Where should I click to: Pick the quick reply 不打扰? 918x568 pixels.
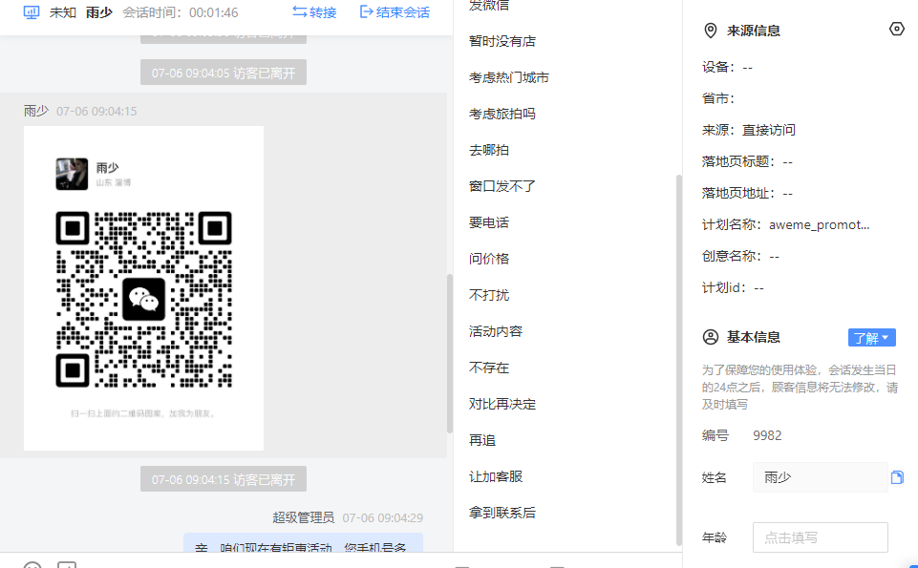[489, 295]
